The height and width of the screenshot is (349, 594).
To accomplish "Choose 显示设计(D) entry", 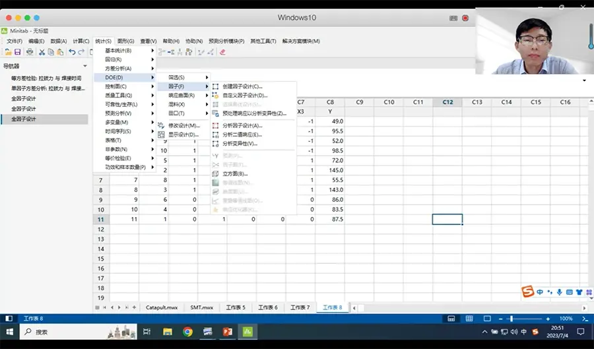I will (183, 135).
